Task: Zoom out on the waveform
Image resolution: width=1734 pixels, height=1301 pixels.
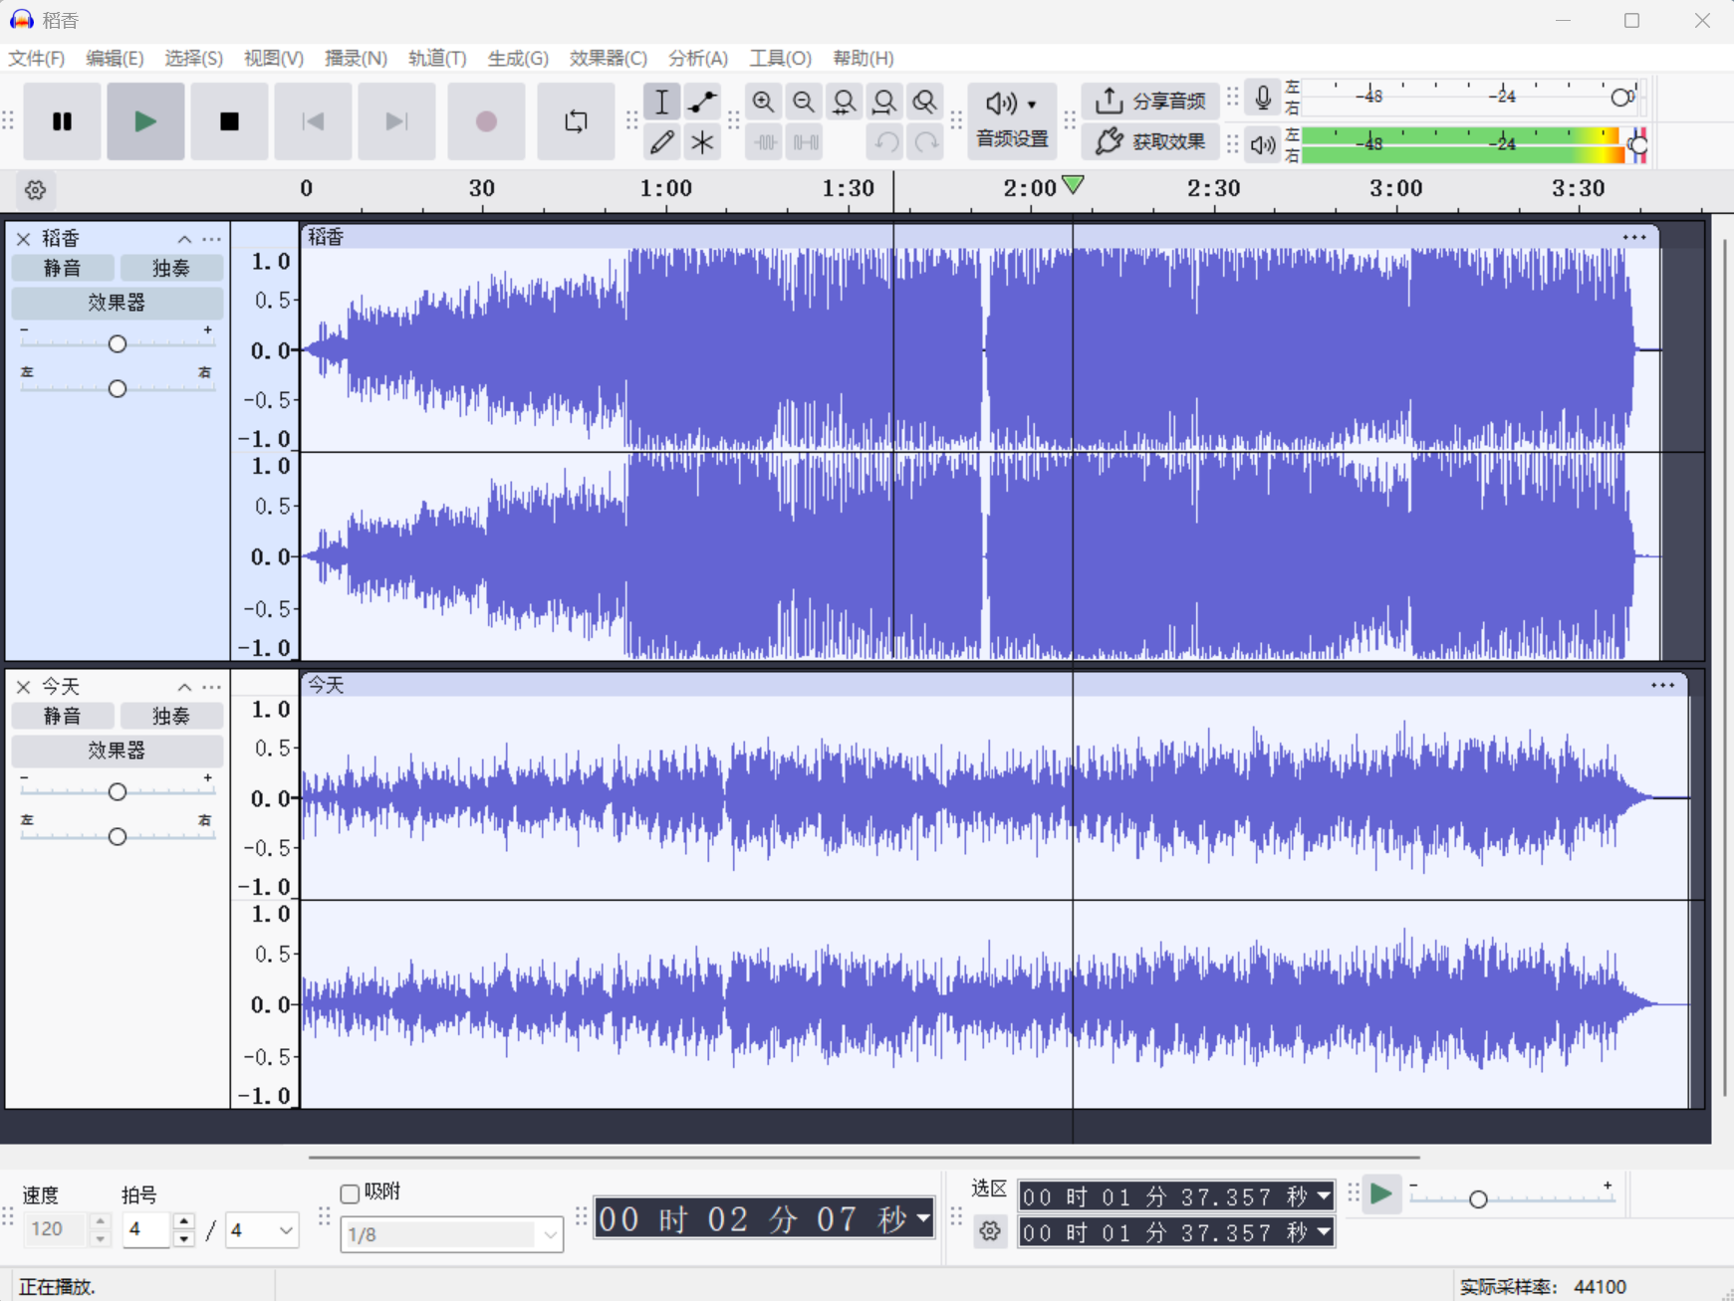Action: (x=803, y=102)
